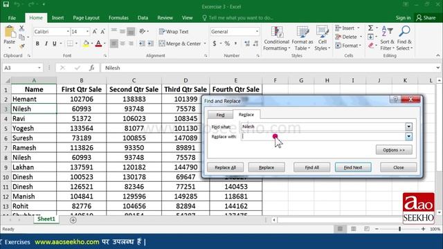Click Increase Decimal icon
This screenshot has width=443, height=249.
pyautogui.click(x=247, y=44)
